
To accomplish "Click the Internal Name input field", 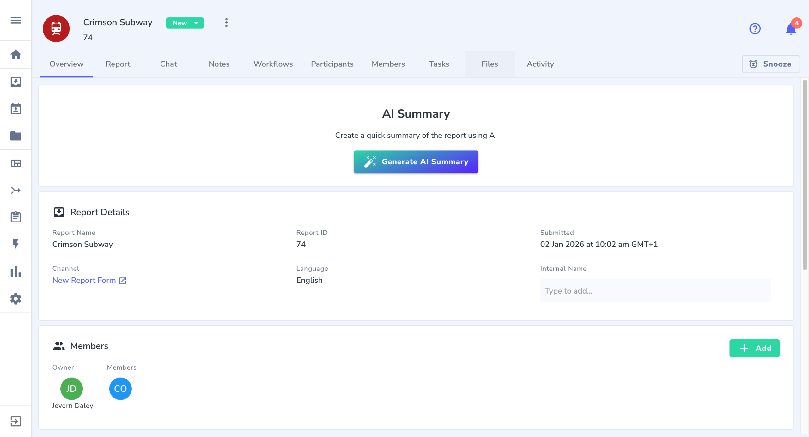I will pyautogui.click(x=655, y=290).
